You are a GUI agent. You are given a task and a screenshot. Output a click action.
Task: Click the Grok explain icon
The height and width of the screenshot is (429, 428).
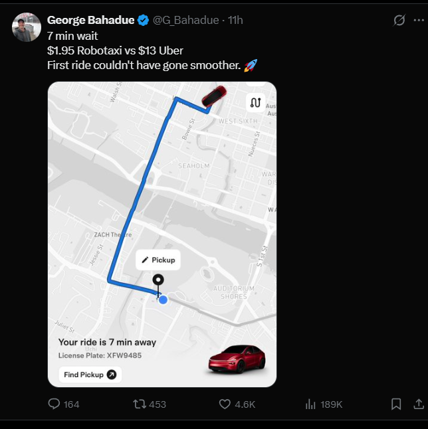(x=399, y=20)
